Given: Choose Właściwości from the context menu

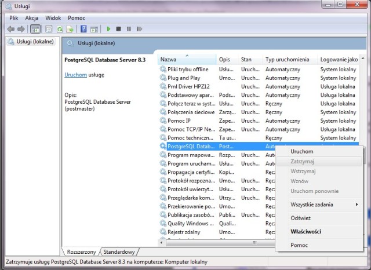Looking at the screenshot, I should [x=305, y=232].
